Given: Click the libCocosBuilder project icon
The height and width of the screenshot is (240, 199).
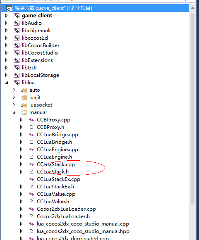Looking at the screenshot, I should pyautogui.click(x=17, y=45).
